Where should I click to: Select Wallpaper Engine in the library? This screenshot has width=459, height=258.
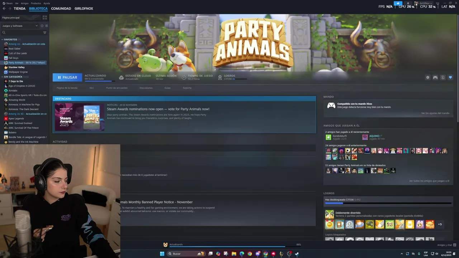point(18,72)
